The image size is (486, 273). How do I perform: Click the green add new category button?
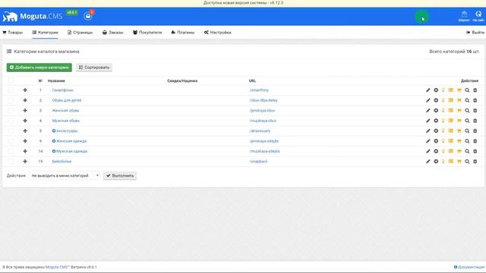pyautogui.click(x=39, y=67)
